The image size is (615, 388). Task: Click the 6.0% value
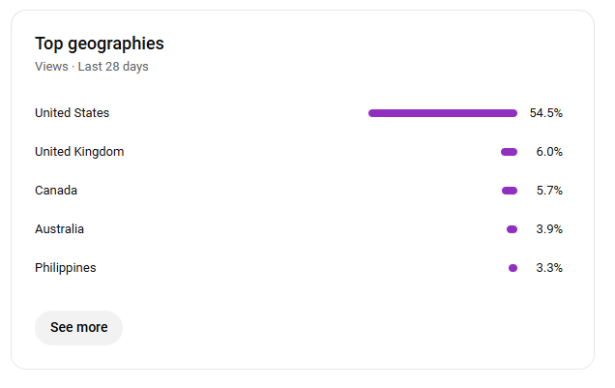tap(549, 152)
